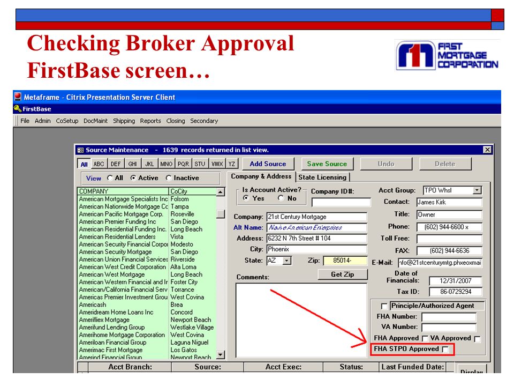Image resolution: width=514 pixels, height=386 pixels.
Task: Check the FHA STPO Approved checkbox
Action: coord(445,350)
